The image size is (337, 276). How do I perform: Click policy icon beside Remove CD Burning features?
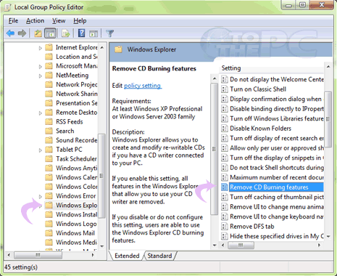[x=225, y=187]
